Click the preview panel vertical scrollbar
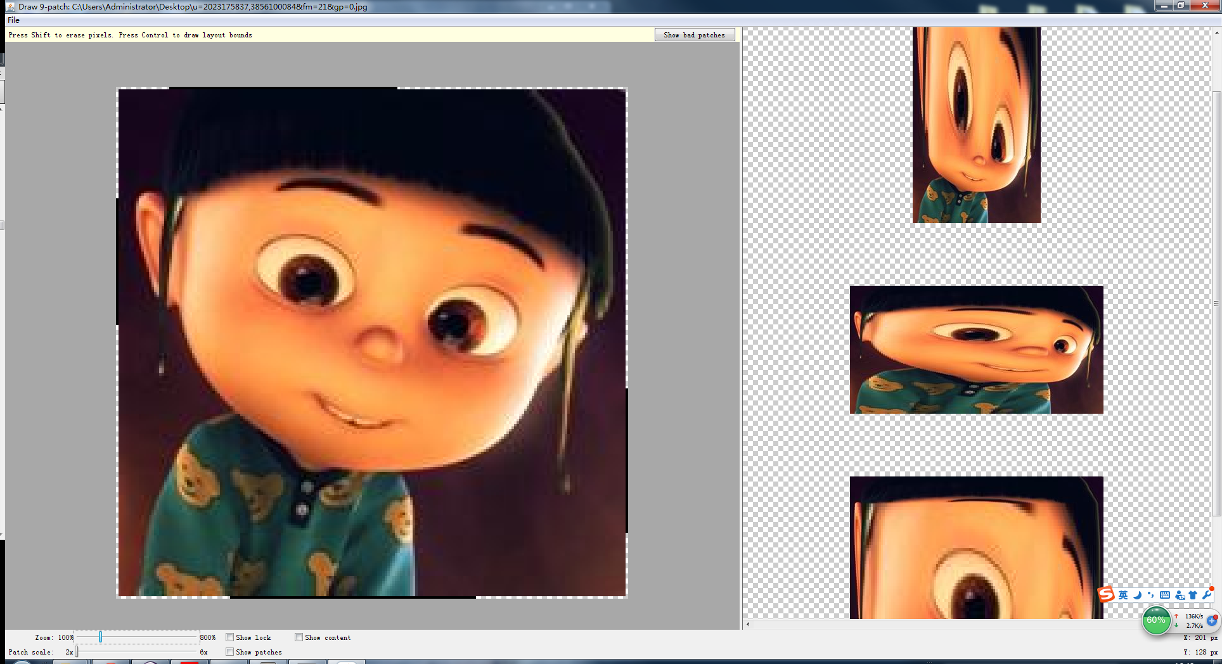This screenshot has height=664, width=1222. 1216,304
